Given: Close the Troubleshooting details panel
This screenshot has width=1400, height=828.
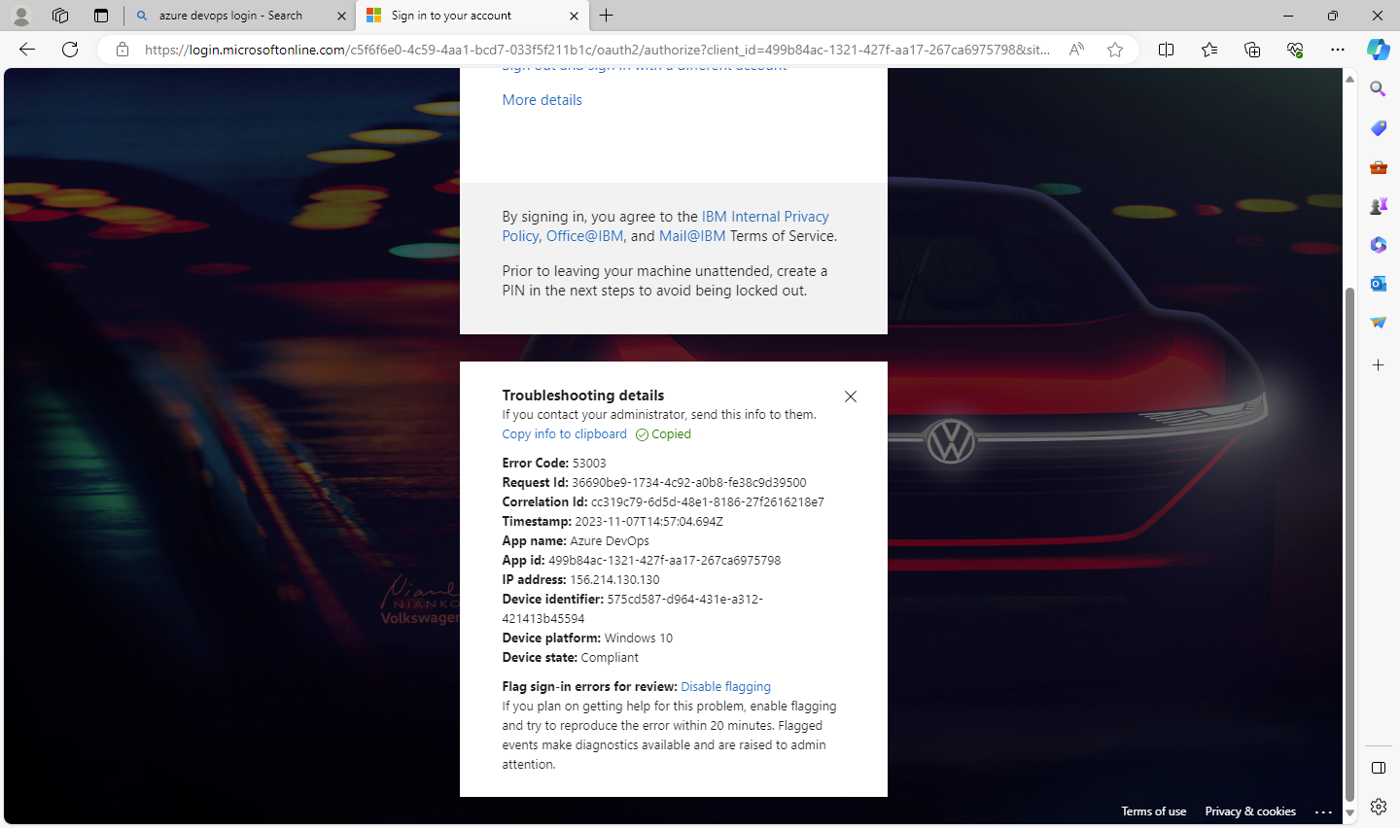Looking at the screenshot, I should click(851, 397).
